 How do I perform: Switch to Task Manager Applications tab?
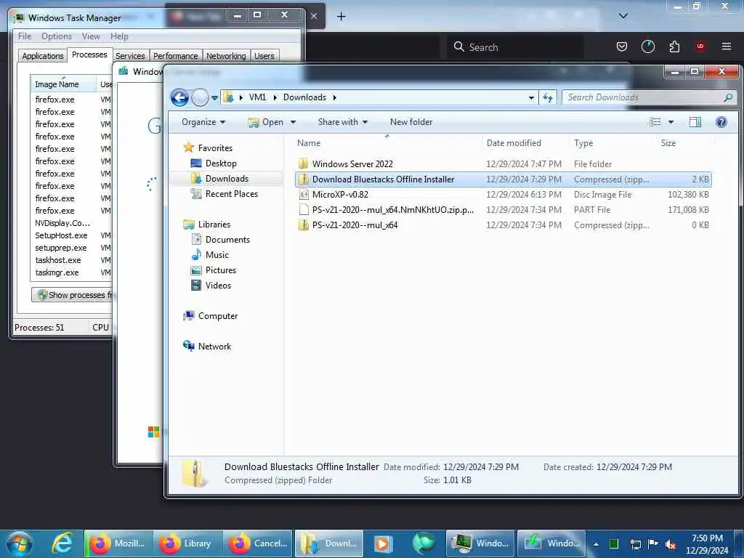[x=43, y=55]
